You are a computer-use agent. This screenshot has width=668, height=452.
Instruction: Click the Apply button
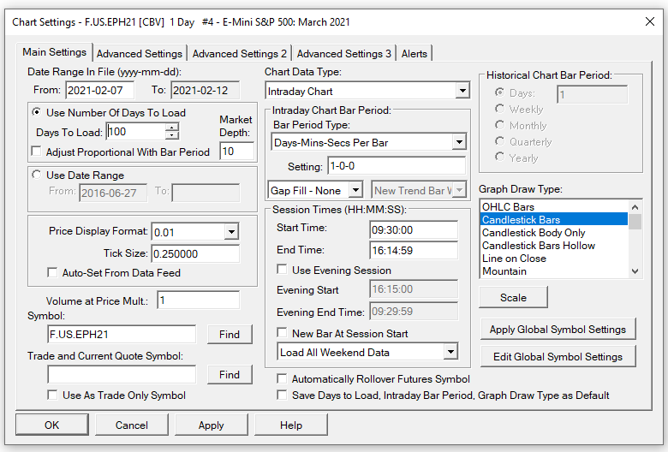click(x=211, y=425)
